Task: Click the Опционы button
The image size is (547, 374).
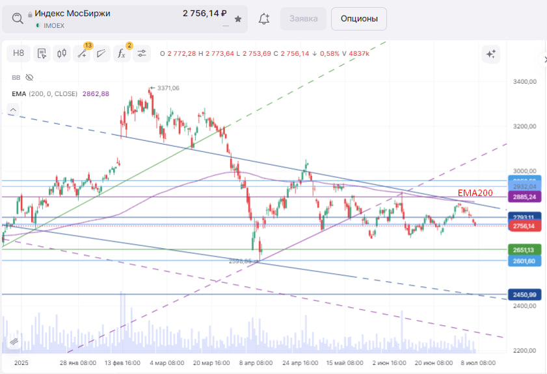Action: [x=358, y=19]
